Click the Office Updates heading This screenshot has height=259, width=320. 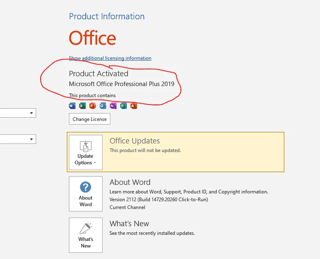coord(135,141)
